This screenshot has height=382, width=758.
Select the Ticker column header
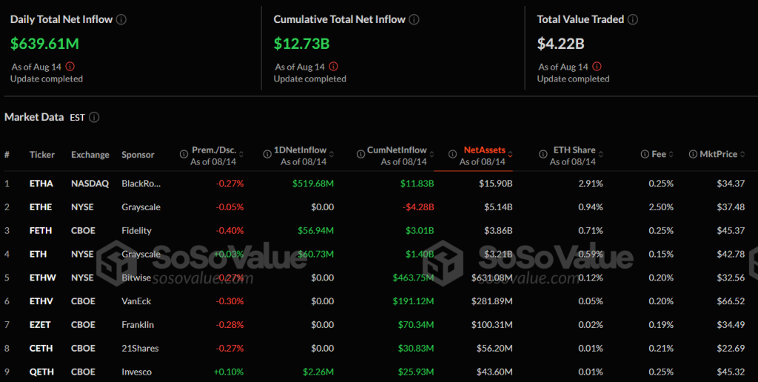[x=42, y=155]
